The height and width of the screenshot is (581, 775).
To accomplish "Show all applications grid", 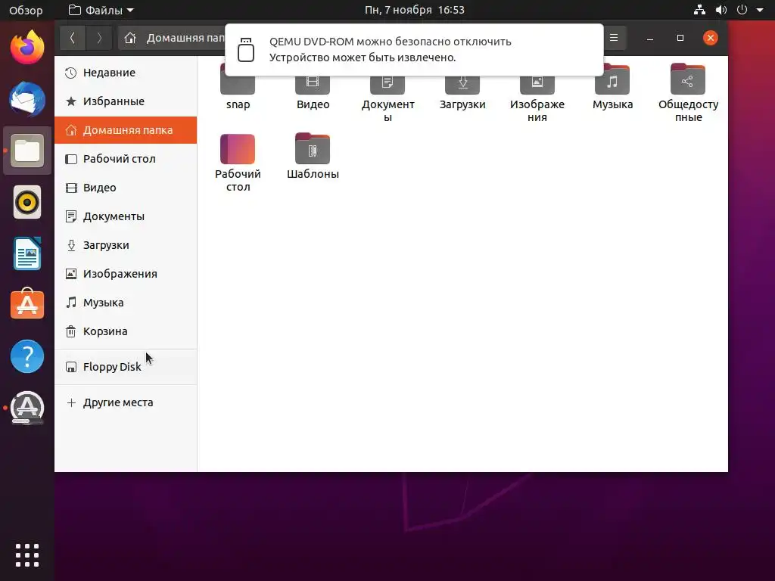I will 27,555.
